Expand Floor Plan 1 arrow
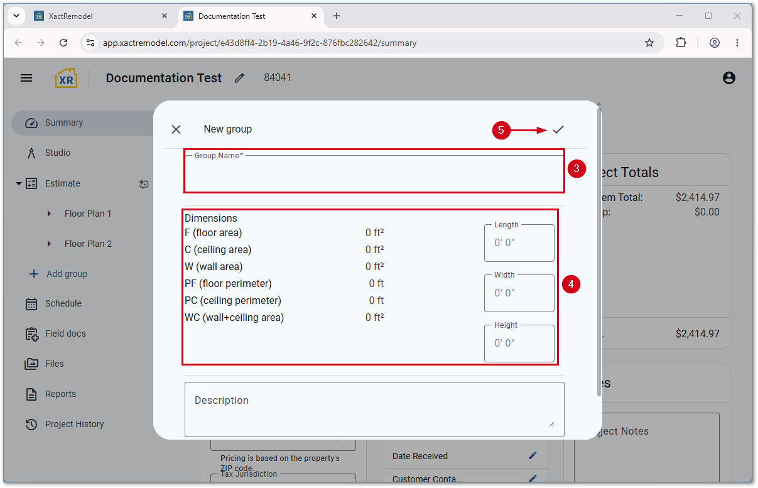The width and height of the screenshot is (758, 488). click(50, 214)
